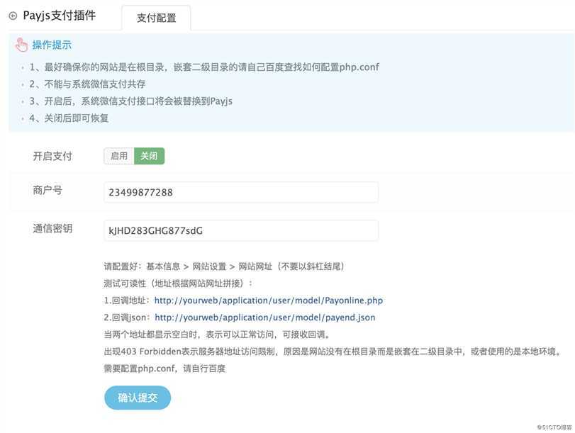This screenshot has width=575, height=433.
Task: Click the 商户号 field label
Action: point(48,191)
